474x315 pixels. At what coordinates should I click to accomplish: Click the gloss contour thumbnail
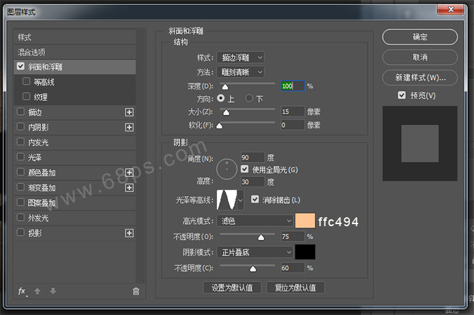coord(226,200)
